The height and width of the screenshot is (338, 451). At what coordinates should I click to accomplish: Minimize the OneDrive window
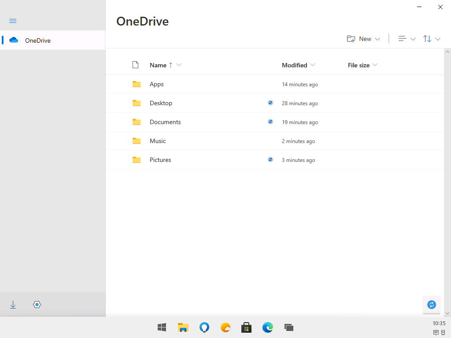[419, 7]
